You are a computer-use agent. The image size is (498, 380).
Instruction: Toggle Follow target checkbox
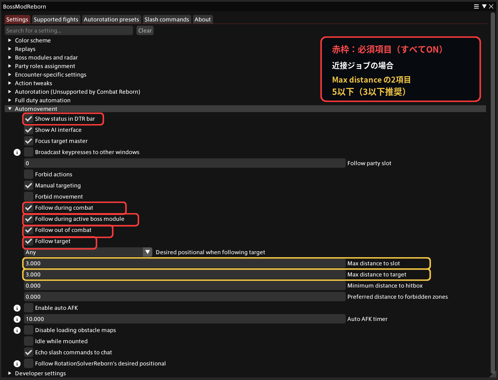[x=29, y=241]
